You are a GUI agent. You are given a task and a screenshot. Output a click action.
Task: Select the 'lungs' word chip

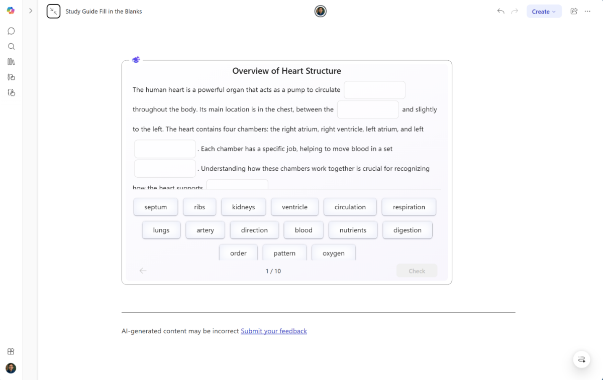click(x=161, y=230)
